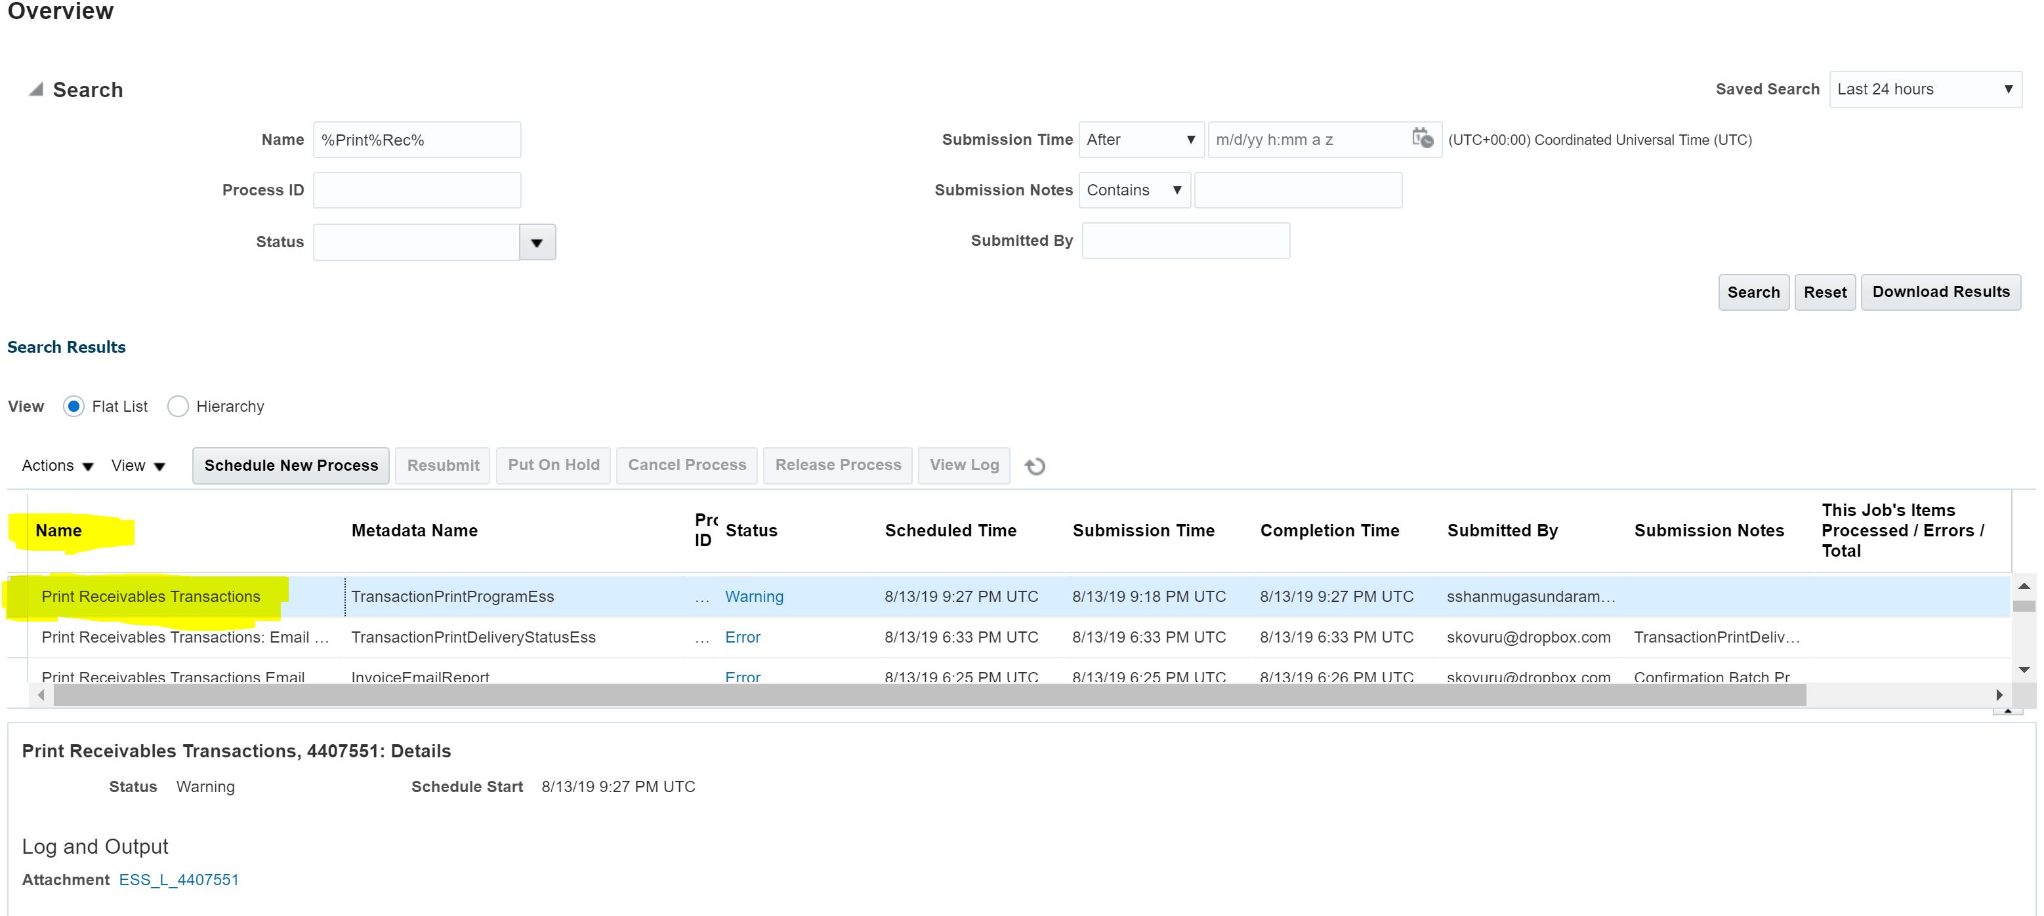Open the Submission Time After dropdown
2044x916 pixels.
[x=1141, y=140]
